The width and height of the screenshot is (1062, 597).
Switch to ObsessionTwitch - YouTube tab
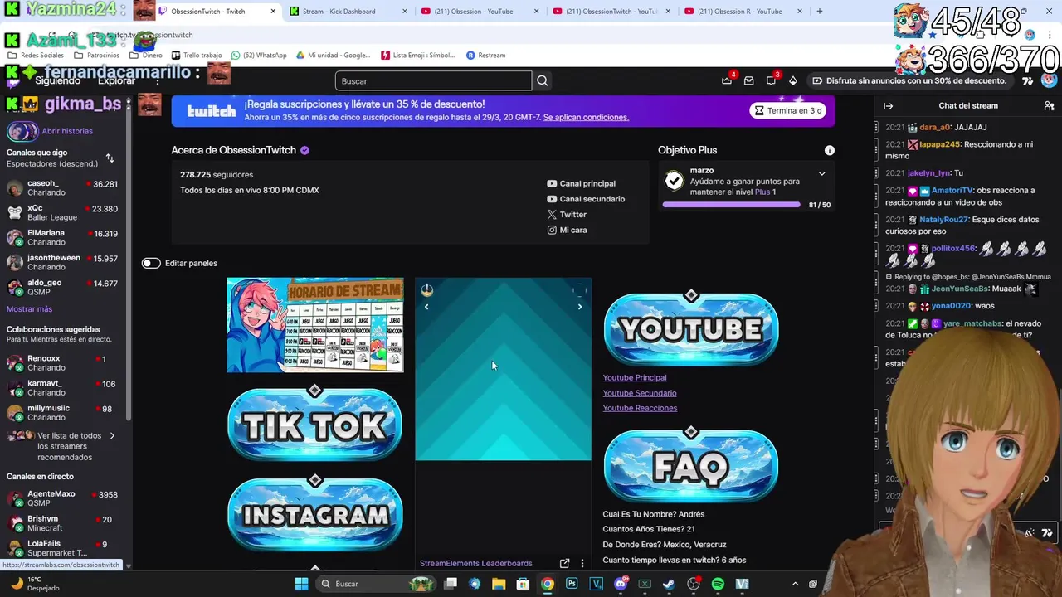pyautogui.click(x=611, y=12)
